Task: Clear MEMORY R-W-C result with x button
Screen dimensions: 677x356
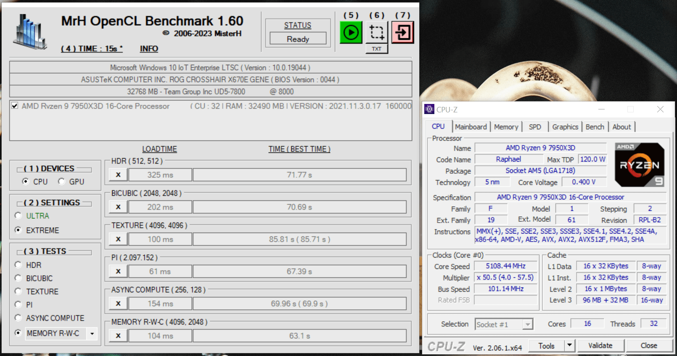Action: pyautogui.click(x=118, y=336)
